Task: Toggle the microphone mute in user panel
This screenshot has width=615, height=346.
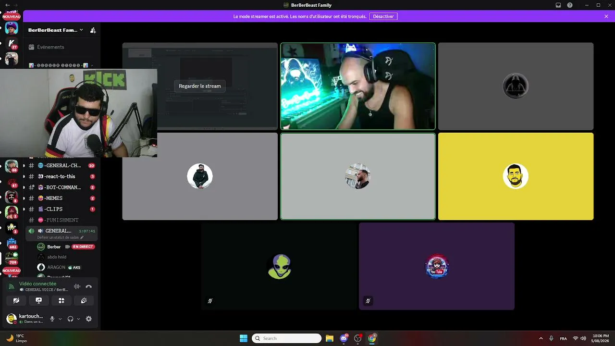Action: point(52,319)
